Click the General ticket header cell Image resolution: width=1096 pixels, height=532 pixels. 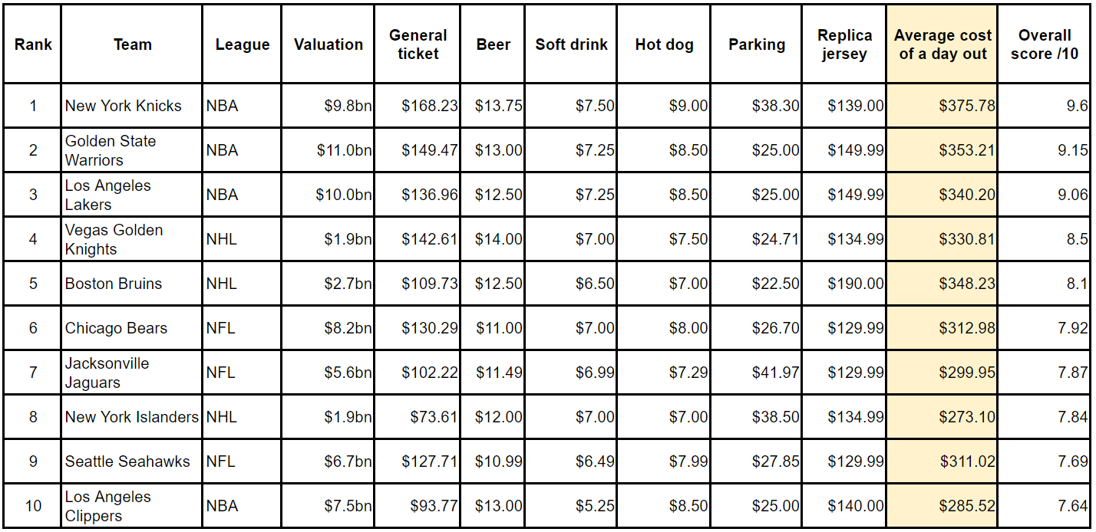(418, 44)
